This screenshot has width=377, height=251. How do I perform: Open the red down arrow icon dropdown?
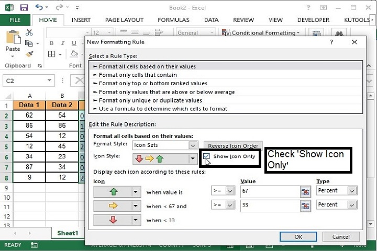[136, 220]
